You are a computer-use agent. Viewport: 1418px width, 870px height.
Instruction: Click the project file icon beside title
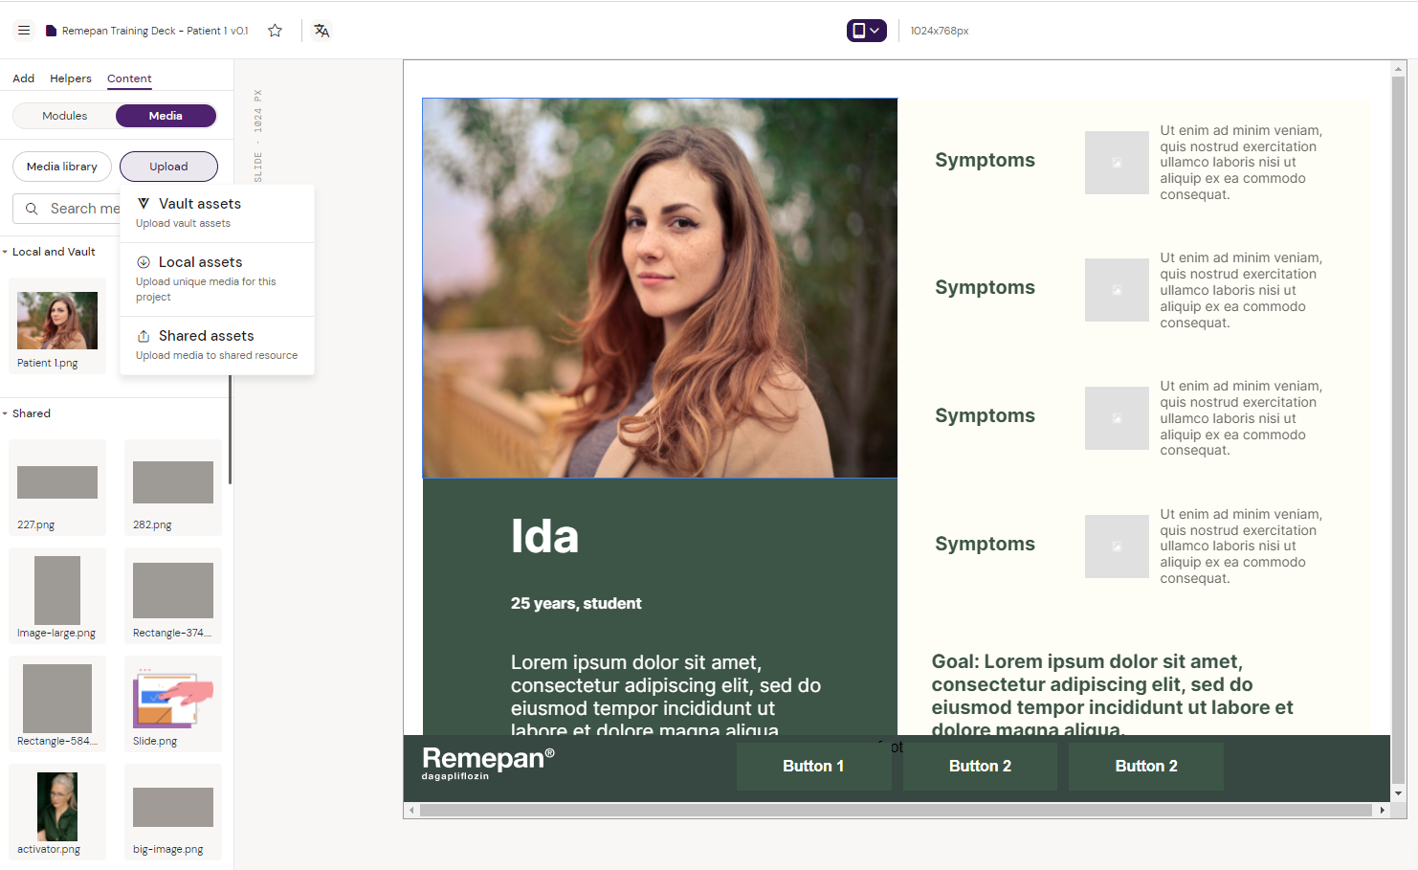[52, 31]
